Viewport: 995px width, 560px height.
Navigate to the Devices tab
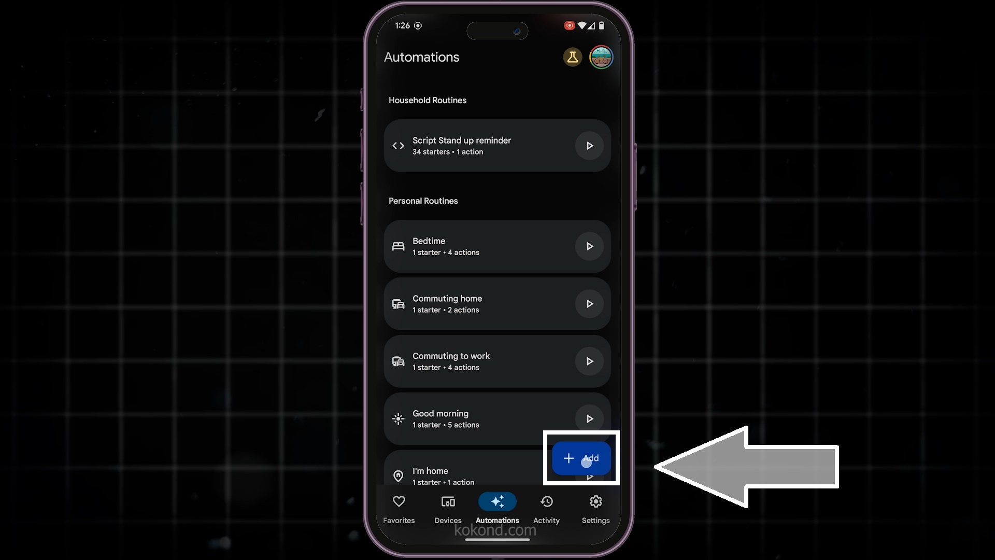pyautogui.click(x=448, y=509)
